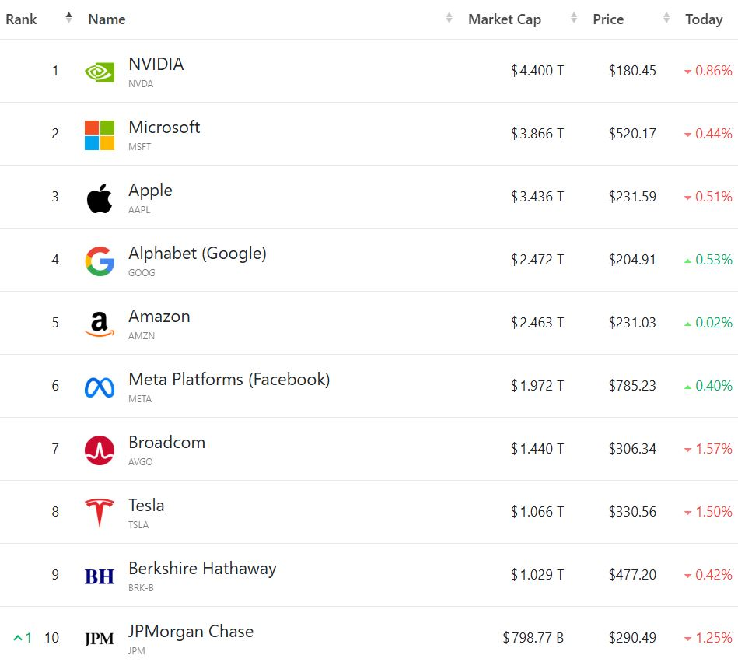Screen dimensions: 738x662
Task: Click the Amazon logo icon
Action: tap(100, 324)
